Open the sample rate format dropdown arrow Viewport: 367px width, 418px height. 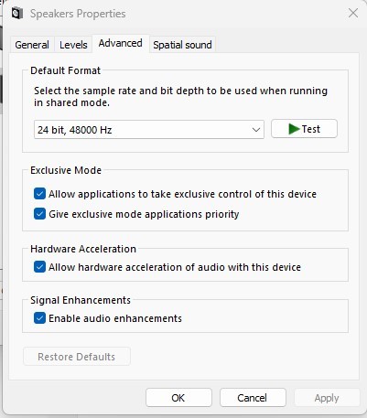256,130
